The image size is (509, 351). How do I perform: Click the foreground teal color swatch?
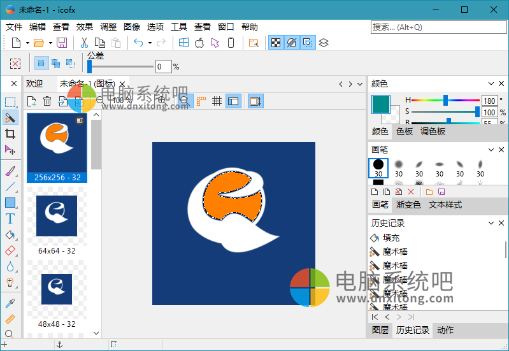tap(381, 104)
